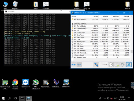The image size is (134, 101).
Task: Open taskbar clock showing 11:16
Action: click(x=122, y=98)
